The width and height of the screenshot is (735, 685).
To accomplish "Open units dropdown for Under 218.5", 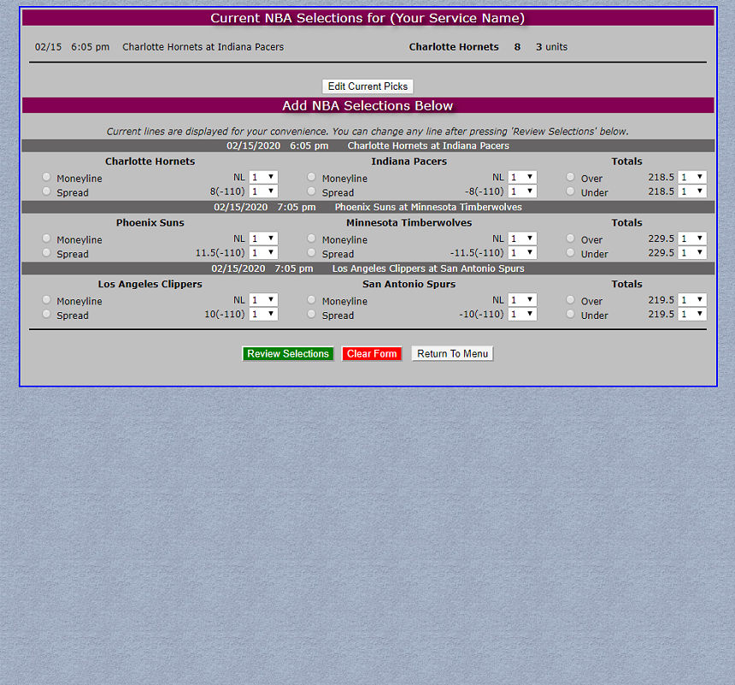I will pyautogui.click(x=692, y=192).
